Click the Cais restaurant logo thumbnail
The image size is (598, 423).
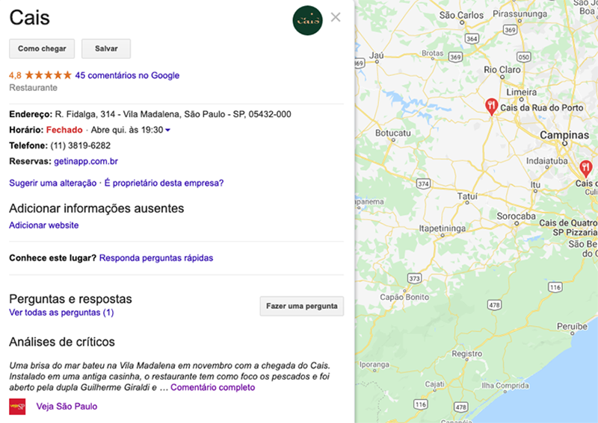tap(307, 20)
